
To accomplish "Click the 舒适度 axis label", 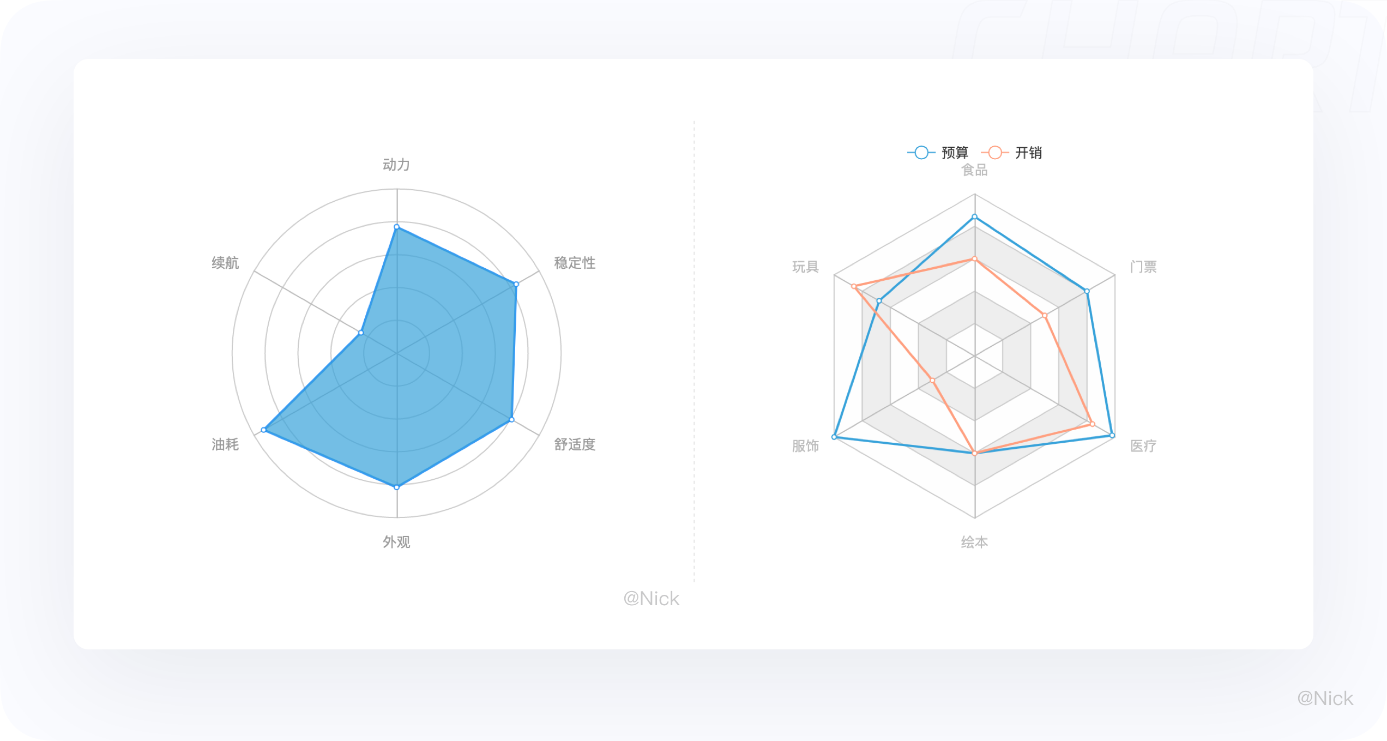I will pyautogui.click(x=575, y=444).
